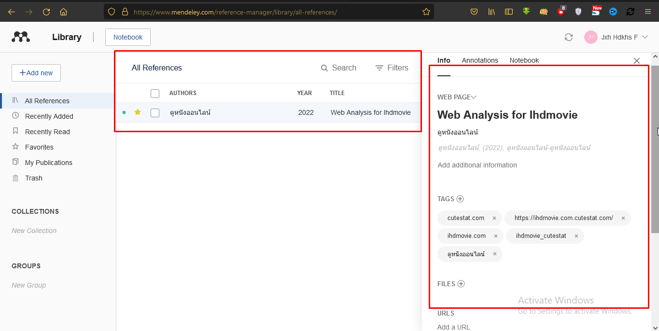Click the Add new button
The image size is (659, 331).
click(x=36, y=73)
